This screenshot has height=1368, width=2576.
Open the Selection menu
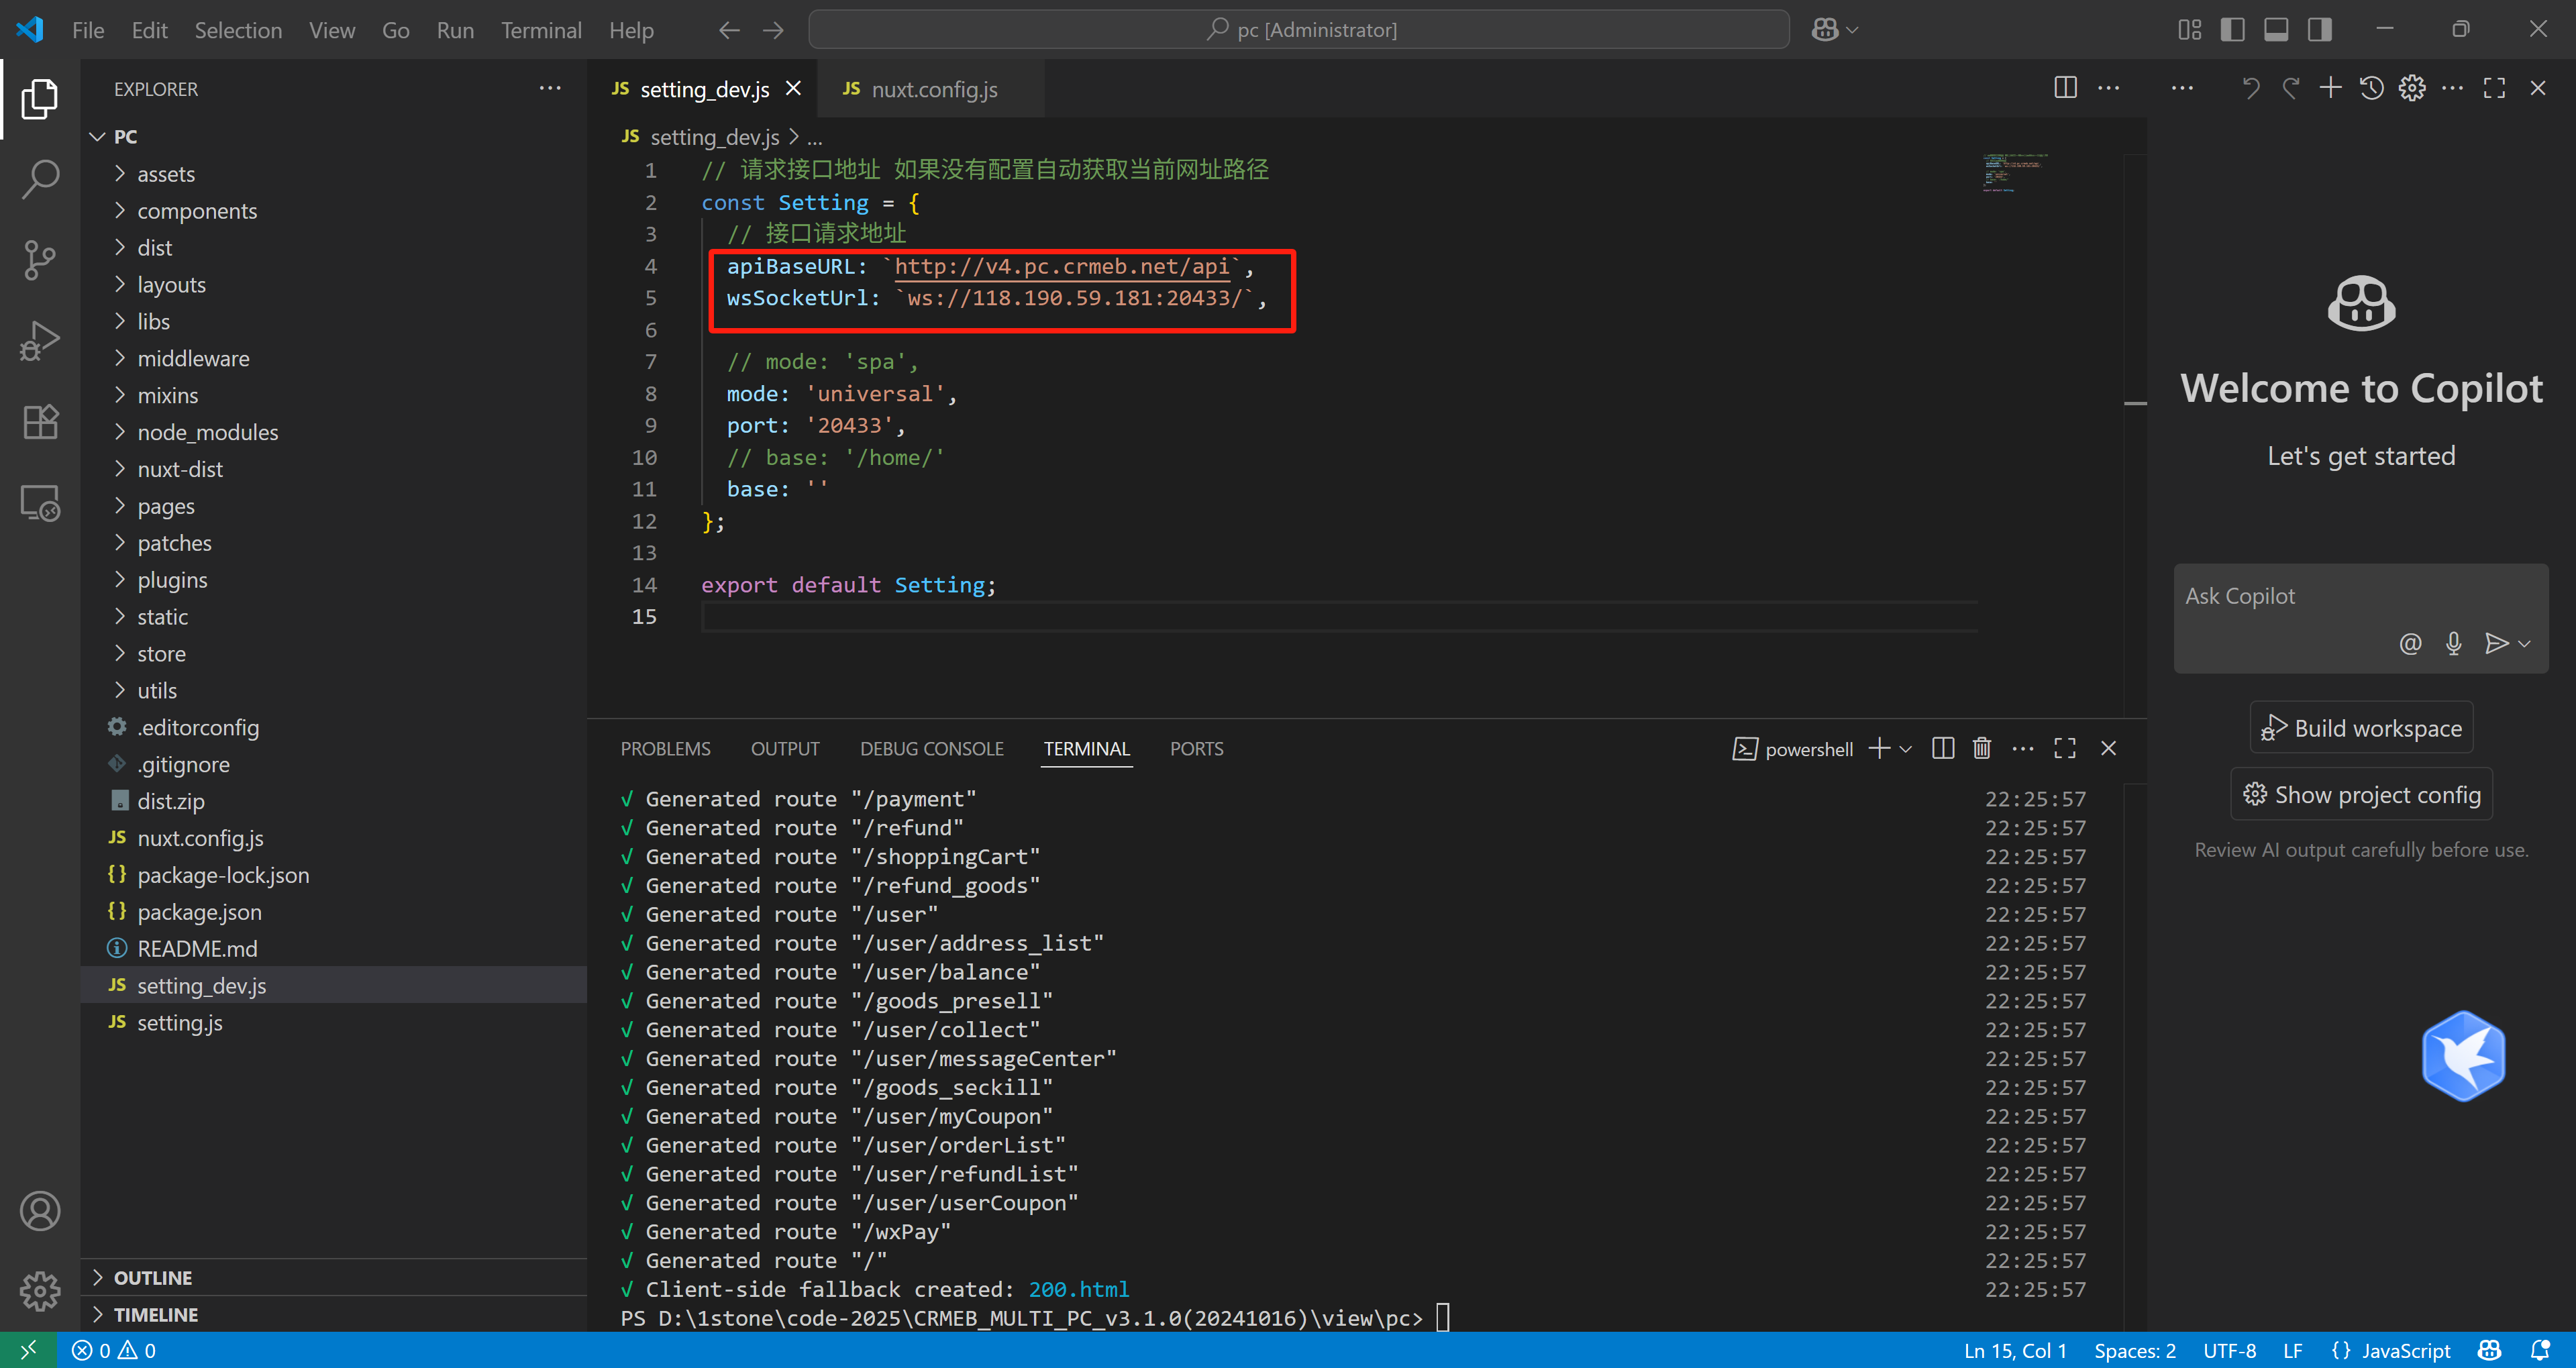tap(238, 30)
